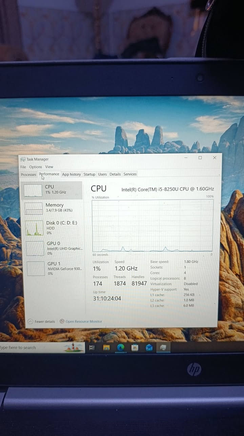Click the Resource Monitor icon
The height and width of the screenshot is (436, 244).
tap(62, 321)
